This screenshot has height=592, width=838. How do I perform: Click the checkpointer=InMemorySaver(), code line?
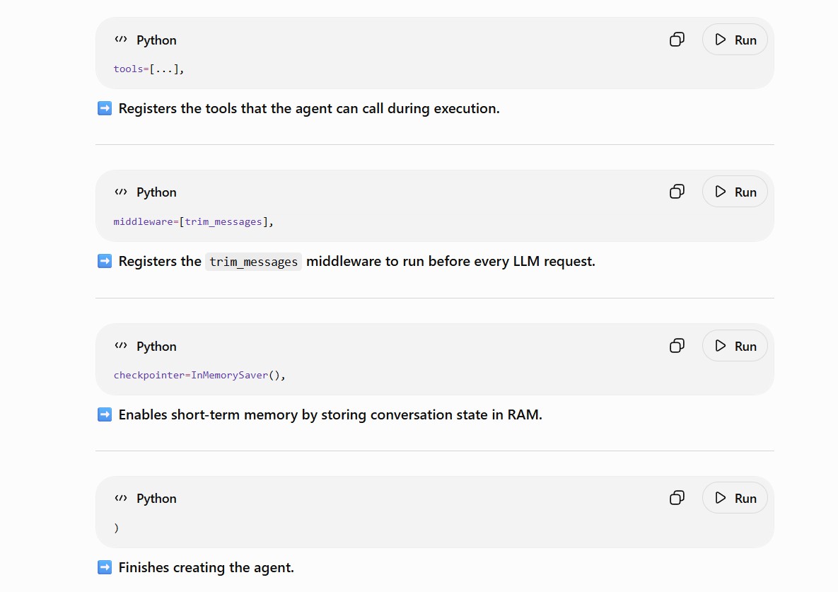tap(199, 375)
